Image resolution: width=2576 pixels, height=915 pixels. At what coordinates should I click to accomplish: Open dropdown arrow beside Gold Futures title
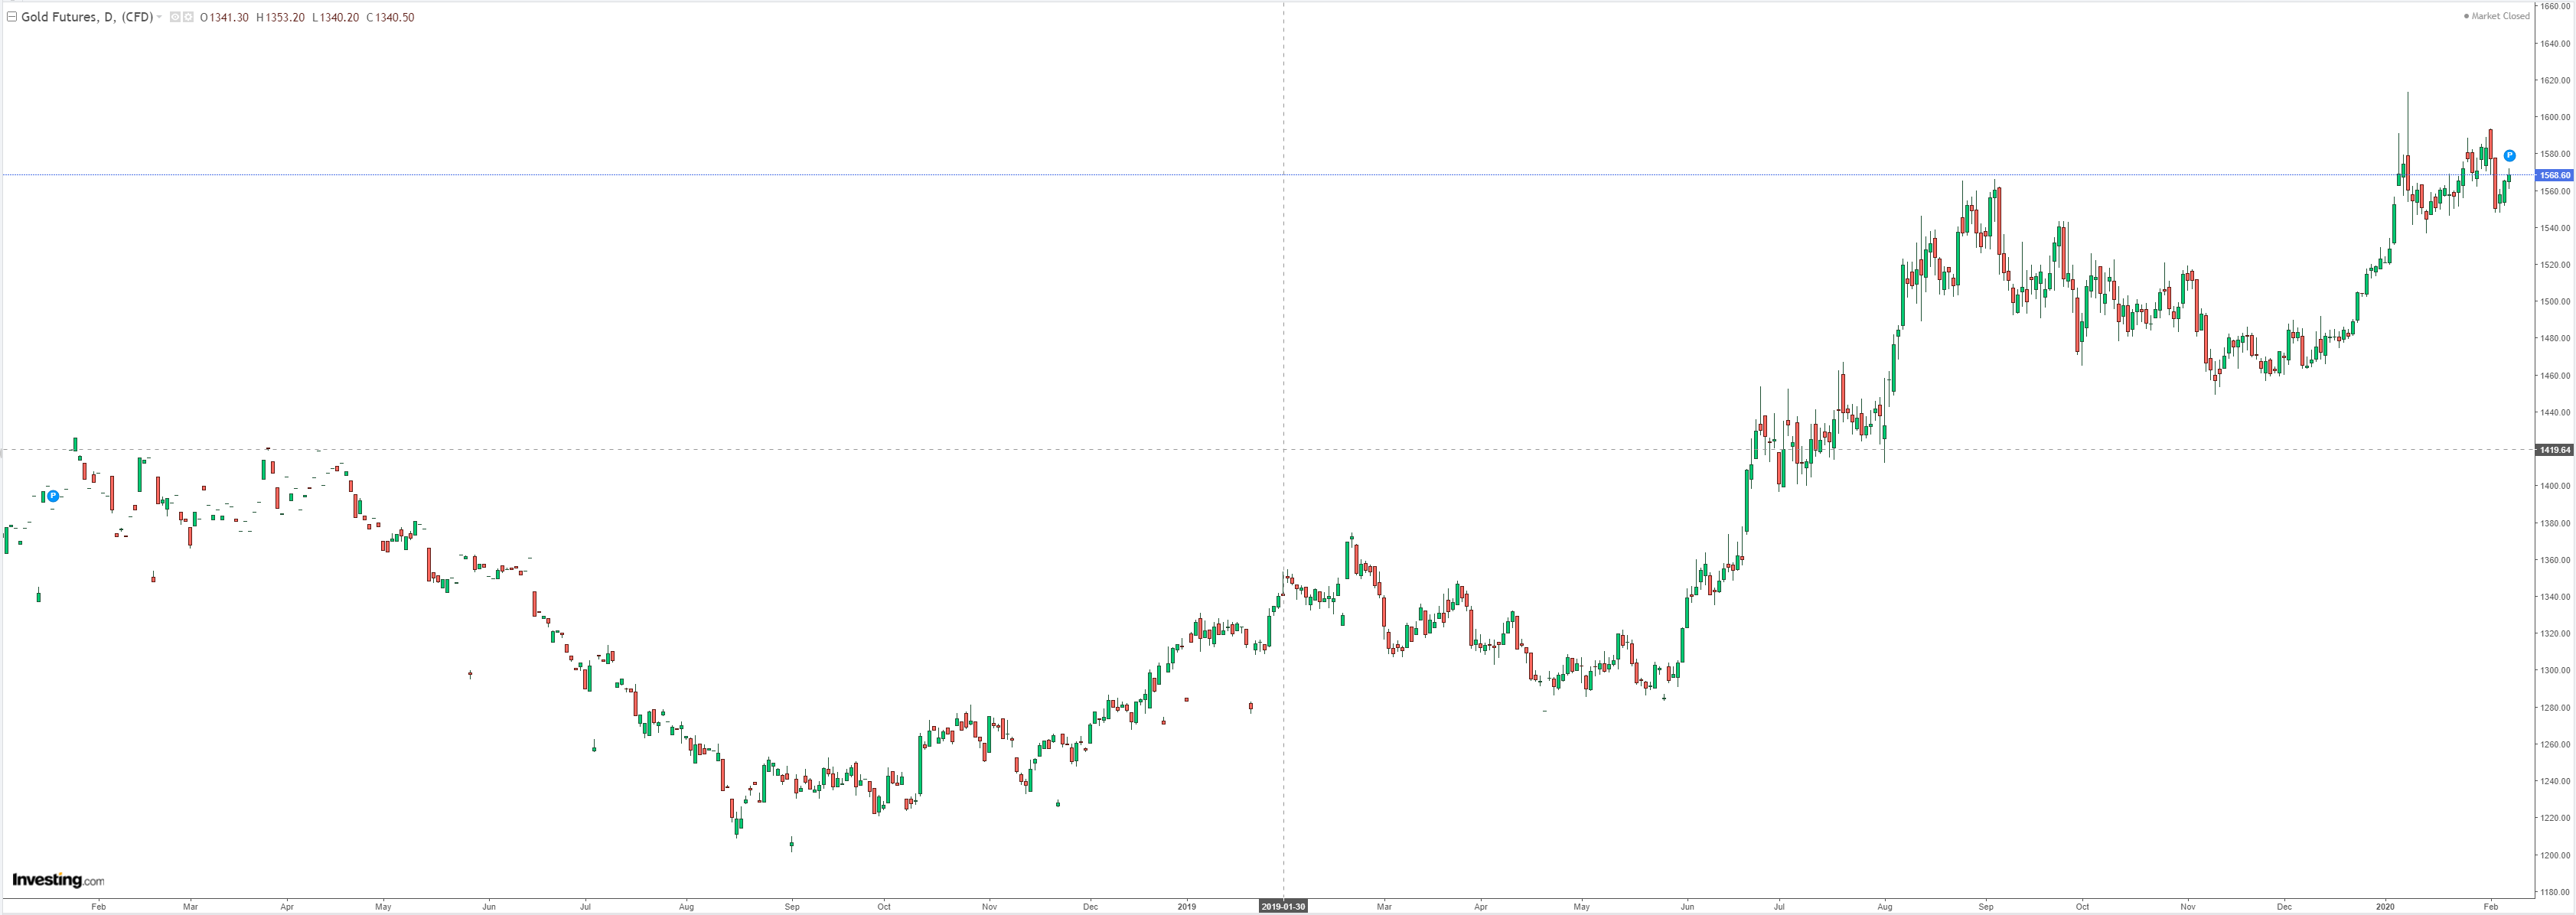(x=160, y=17)
